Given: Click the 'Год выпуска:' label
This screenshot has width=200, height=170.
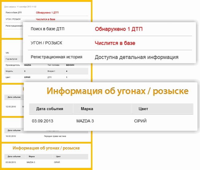Looking at the screenshot, I should point(11,59).
